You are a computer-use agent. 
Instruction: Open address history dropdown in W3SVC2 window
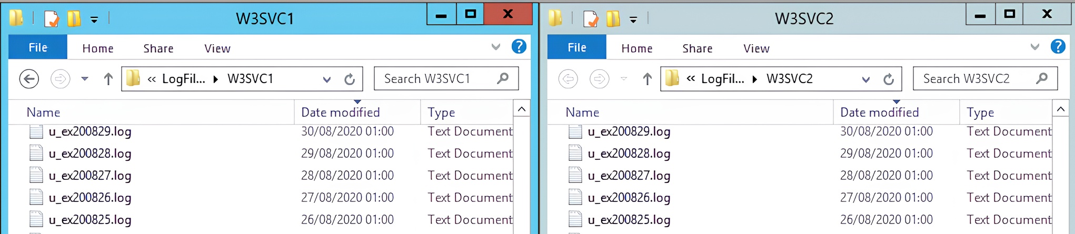[866, 80]
